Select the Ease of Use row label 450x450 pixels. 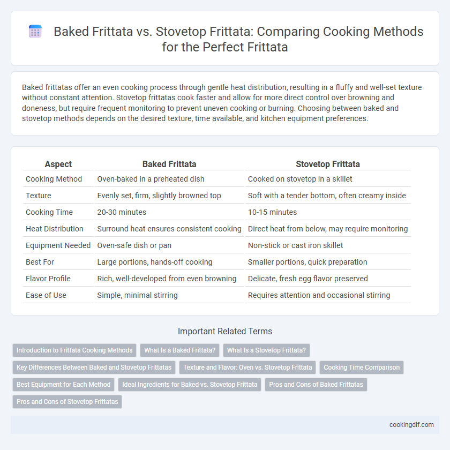tap(46, 295)
